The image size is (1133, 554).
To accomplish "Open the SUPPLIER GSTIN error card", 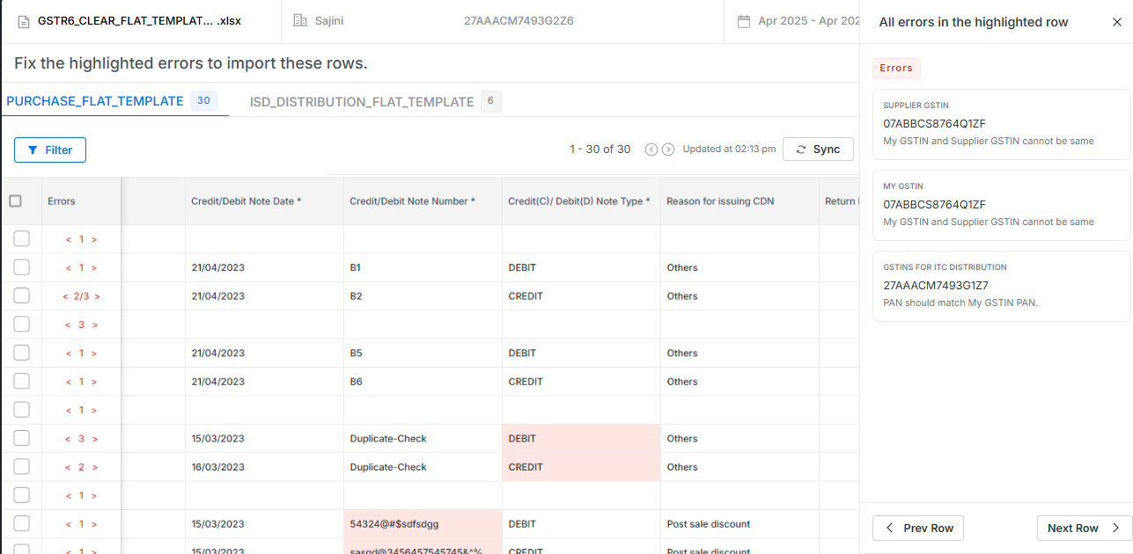I will (x=1002, y=124).
